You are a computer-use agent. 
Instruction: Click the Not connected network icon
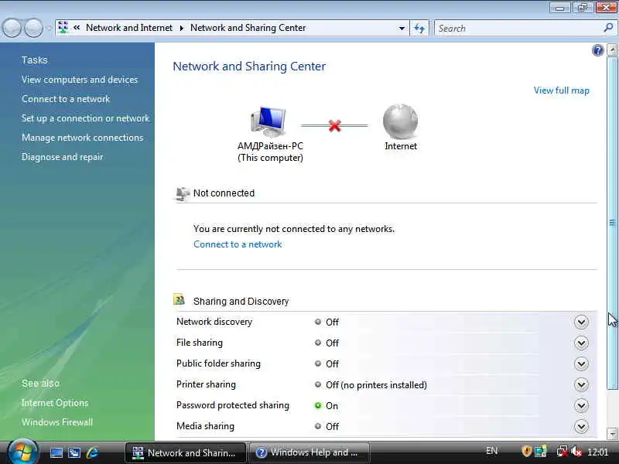click(183, 193)
